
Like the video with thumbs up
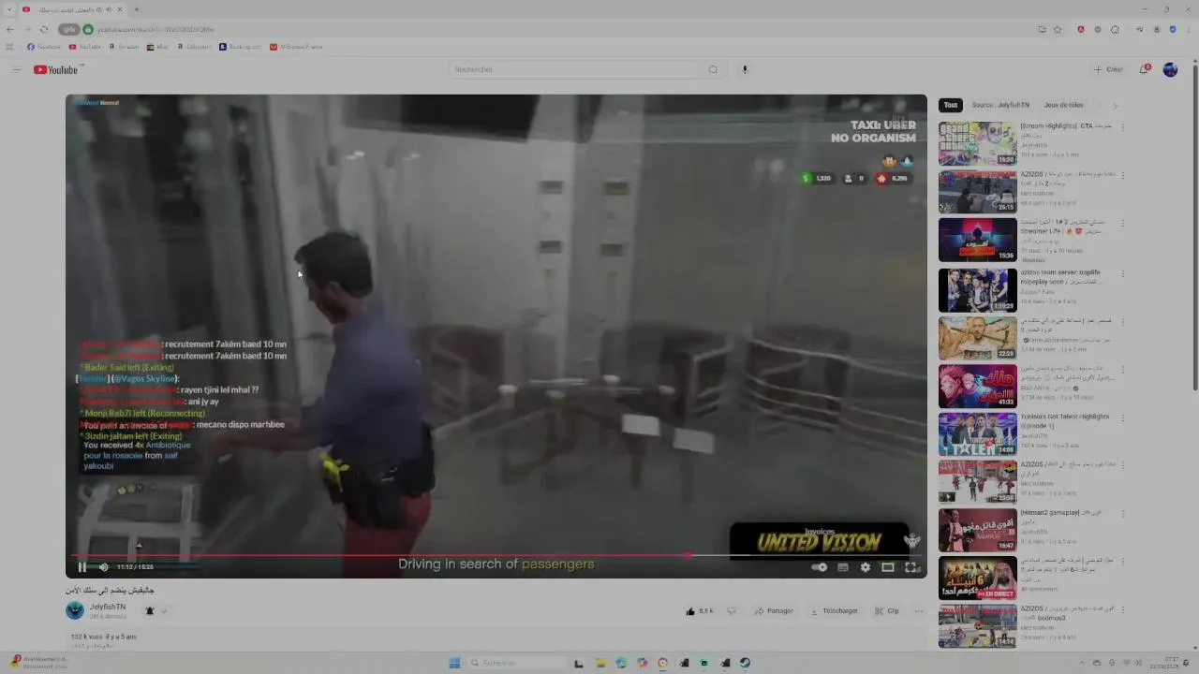pyautogui.click(x=700, y=611)
